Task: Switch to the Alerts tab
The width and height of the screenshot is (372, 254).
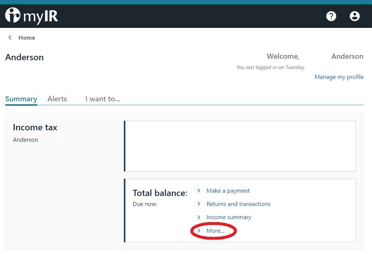Action: tap(57, 99)
